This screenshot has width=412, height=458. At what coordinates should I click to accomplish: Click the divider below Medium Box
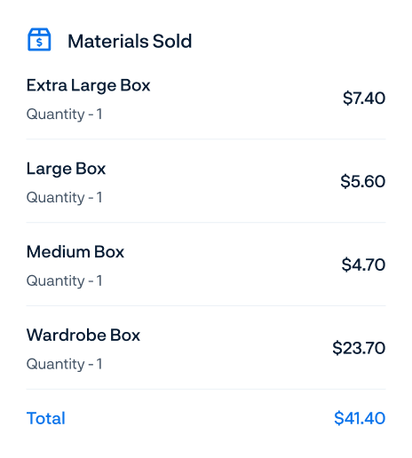pos(206,305)
